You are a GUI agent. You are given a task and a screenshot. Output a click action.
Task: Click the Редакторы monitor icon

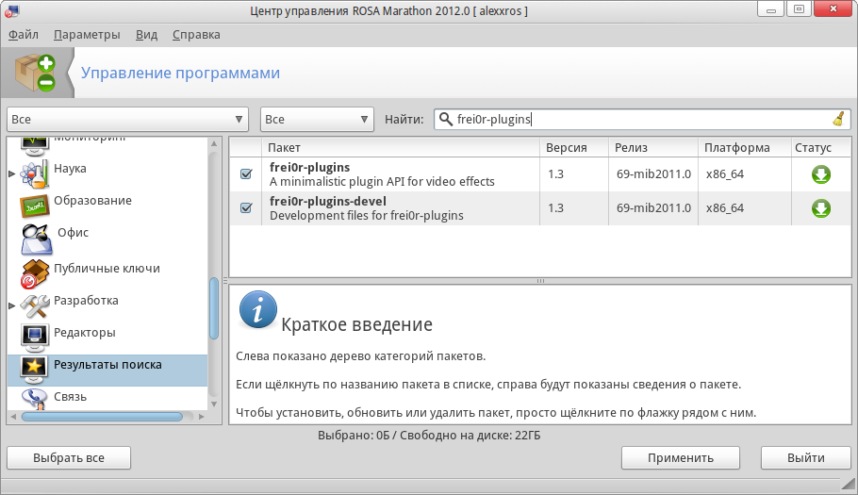[35, 338]
